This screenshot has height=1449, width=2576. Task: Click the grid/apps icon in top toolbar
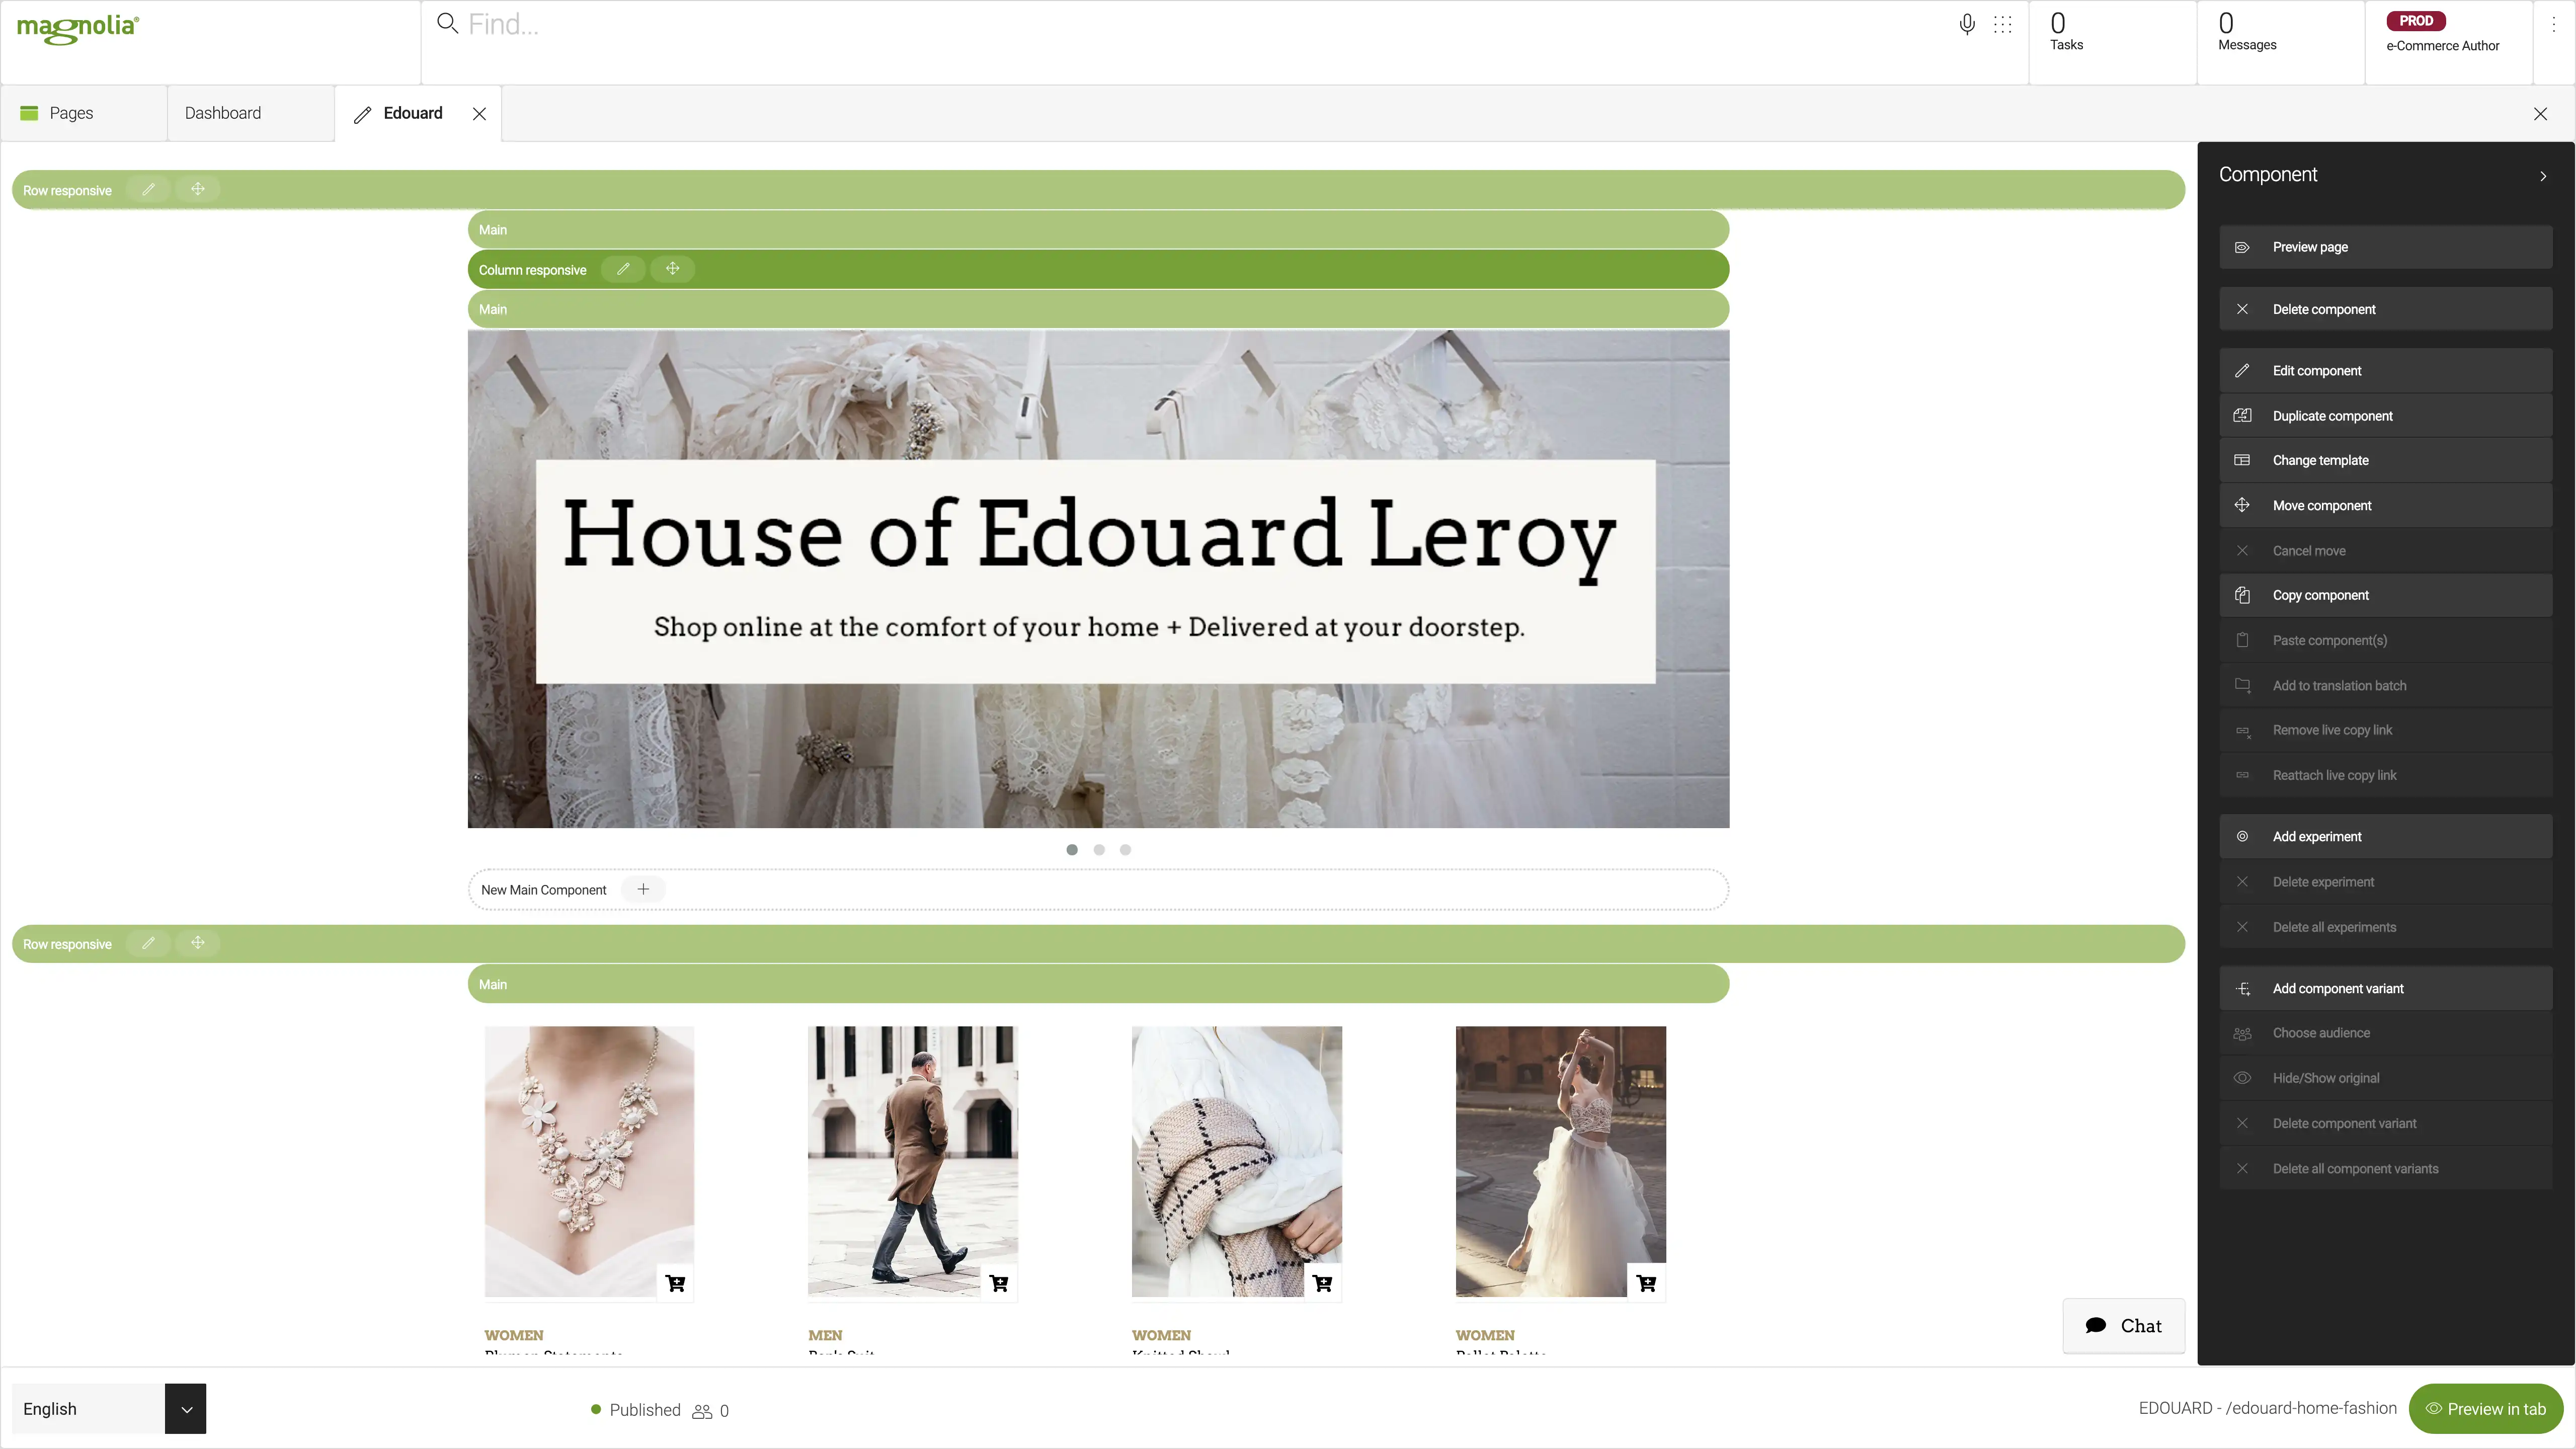pyautogui.click(x=2001, y=25)
